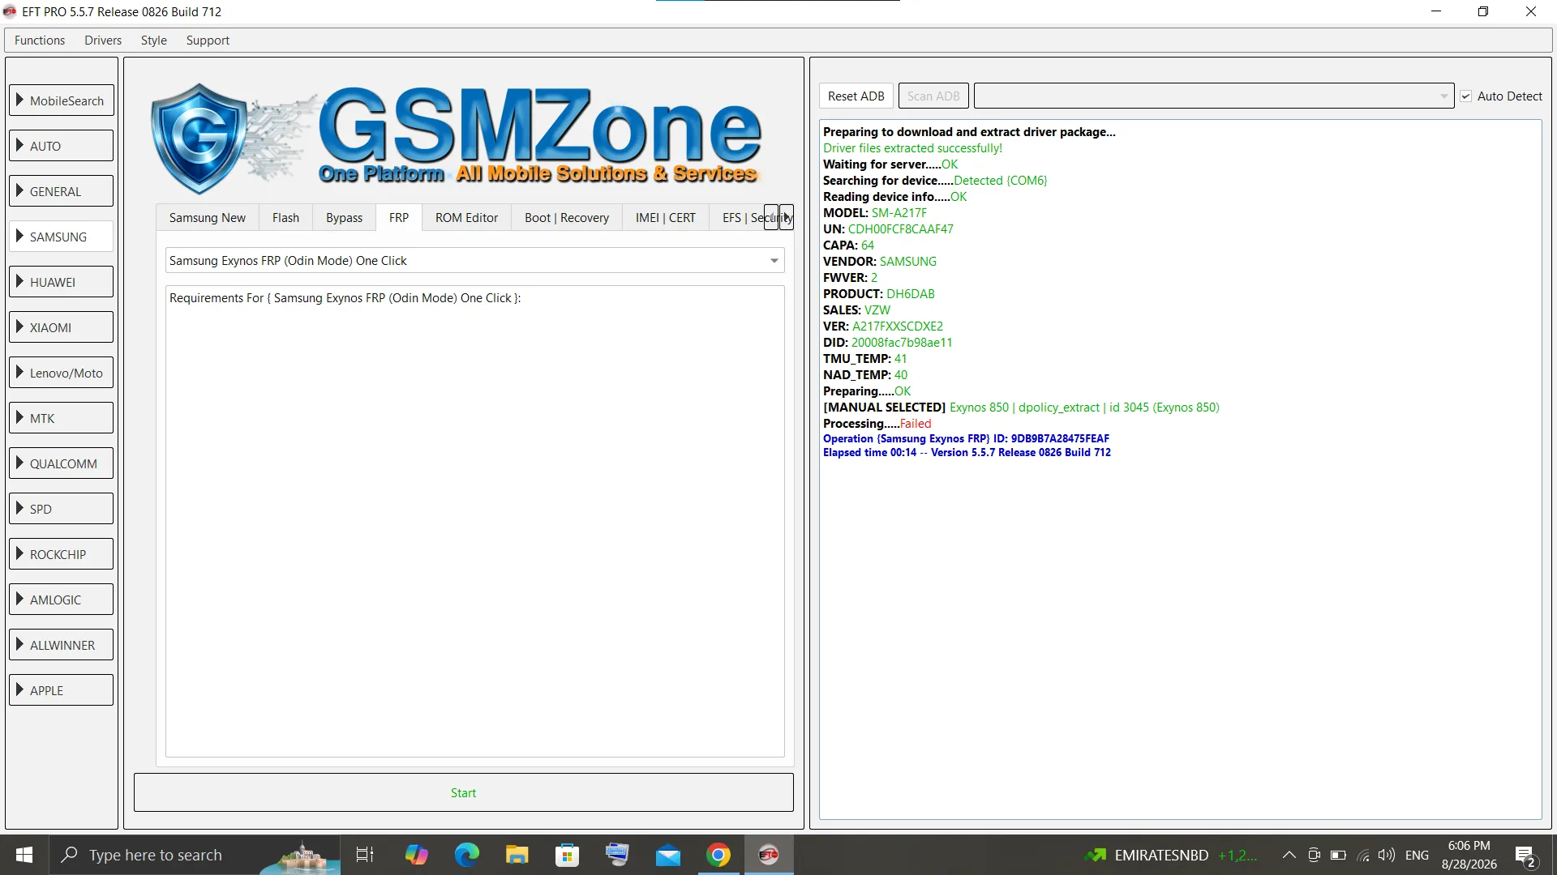Expand the GENERAL section

coord(62,191)
